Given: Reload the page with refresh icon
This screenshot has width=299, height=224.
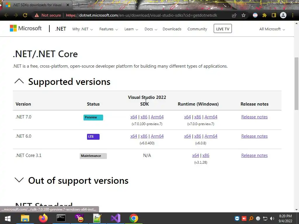Looking at the screenshot, I should tap(25, 15).
